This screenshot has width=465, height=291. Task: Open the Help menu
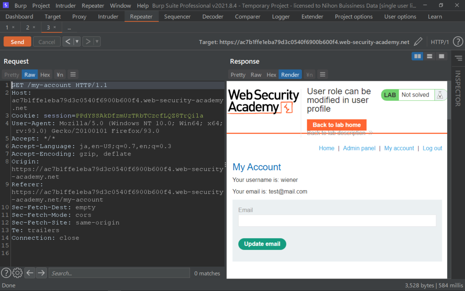pos(143,6)
